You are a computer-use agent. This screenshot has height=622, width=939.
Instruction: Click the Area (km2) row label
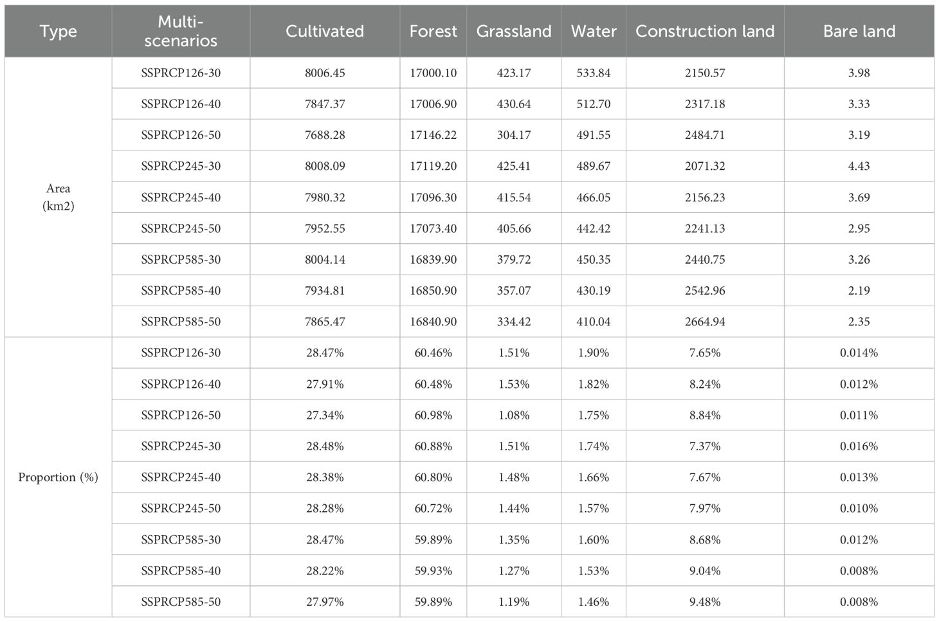pos(58,197)
